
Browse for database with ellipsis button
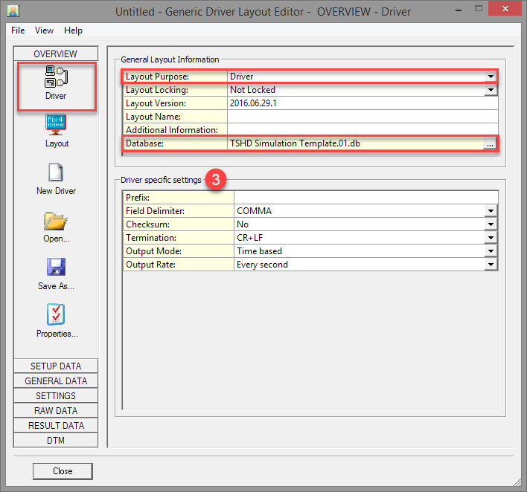pos(490,144)
